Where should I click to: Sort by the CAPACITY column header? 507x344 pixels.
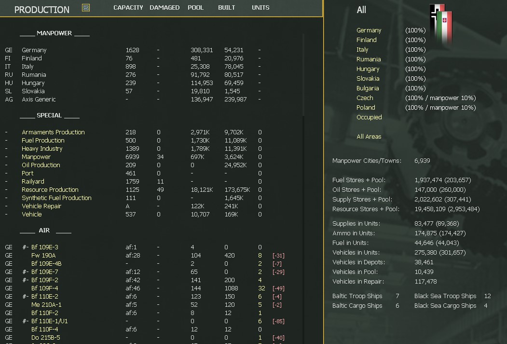(x=128, y=7)
